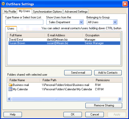The width and height of the screenshot is (129, 119).
Task: Click the Business mail folder icon
Action: coord(10,85)
